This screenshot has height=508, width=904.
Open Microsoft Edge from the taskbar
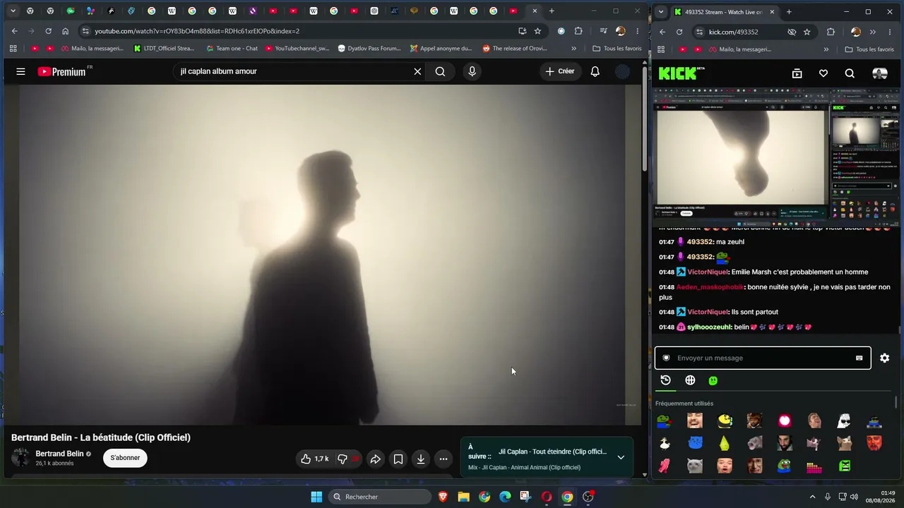pyautogui.click(x=505, y=497)
